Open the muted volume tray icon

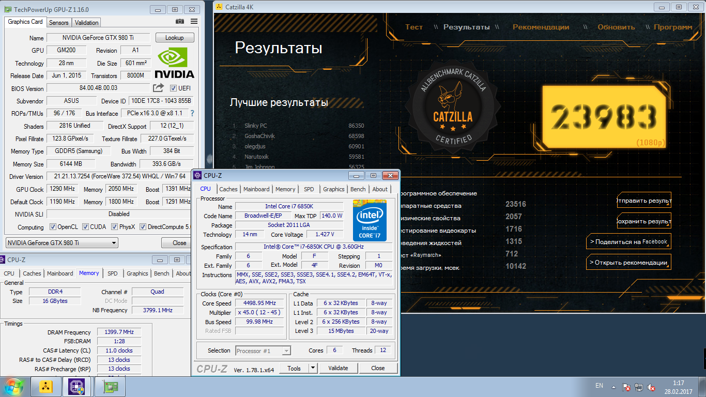tap(652, 387)
